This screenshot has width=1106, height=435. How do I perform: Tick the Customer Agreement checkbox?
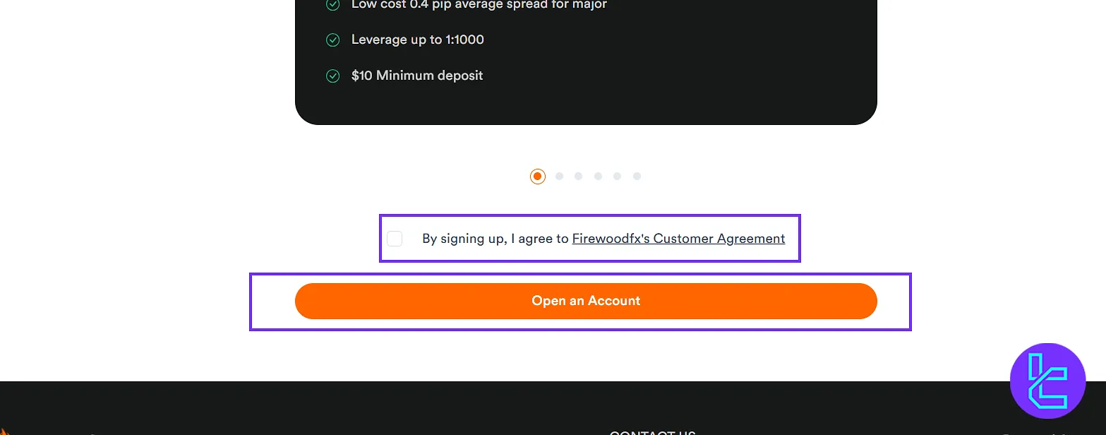coord(395,239)
